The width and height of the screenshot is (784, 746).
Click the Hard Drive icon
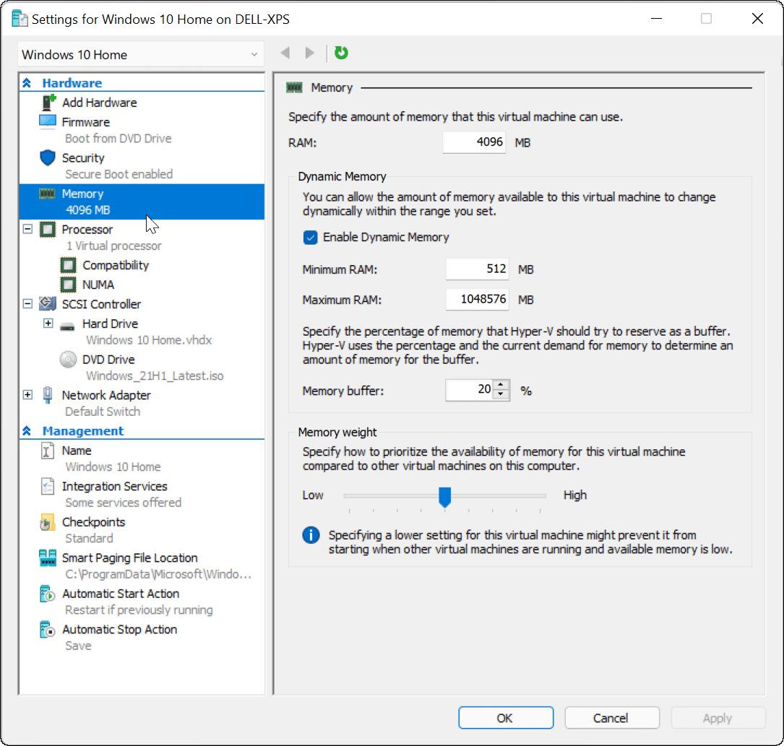[x=67, y=326]
